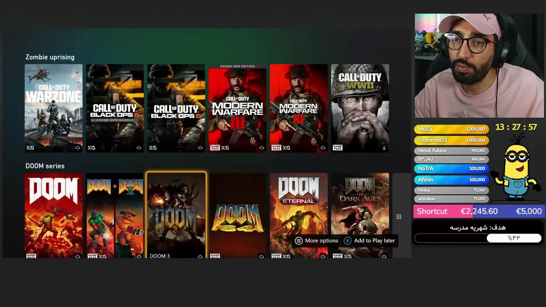
Task: Click the Mehdi Rahimi donor entry
Action: [451, 151]
